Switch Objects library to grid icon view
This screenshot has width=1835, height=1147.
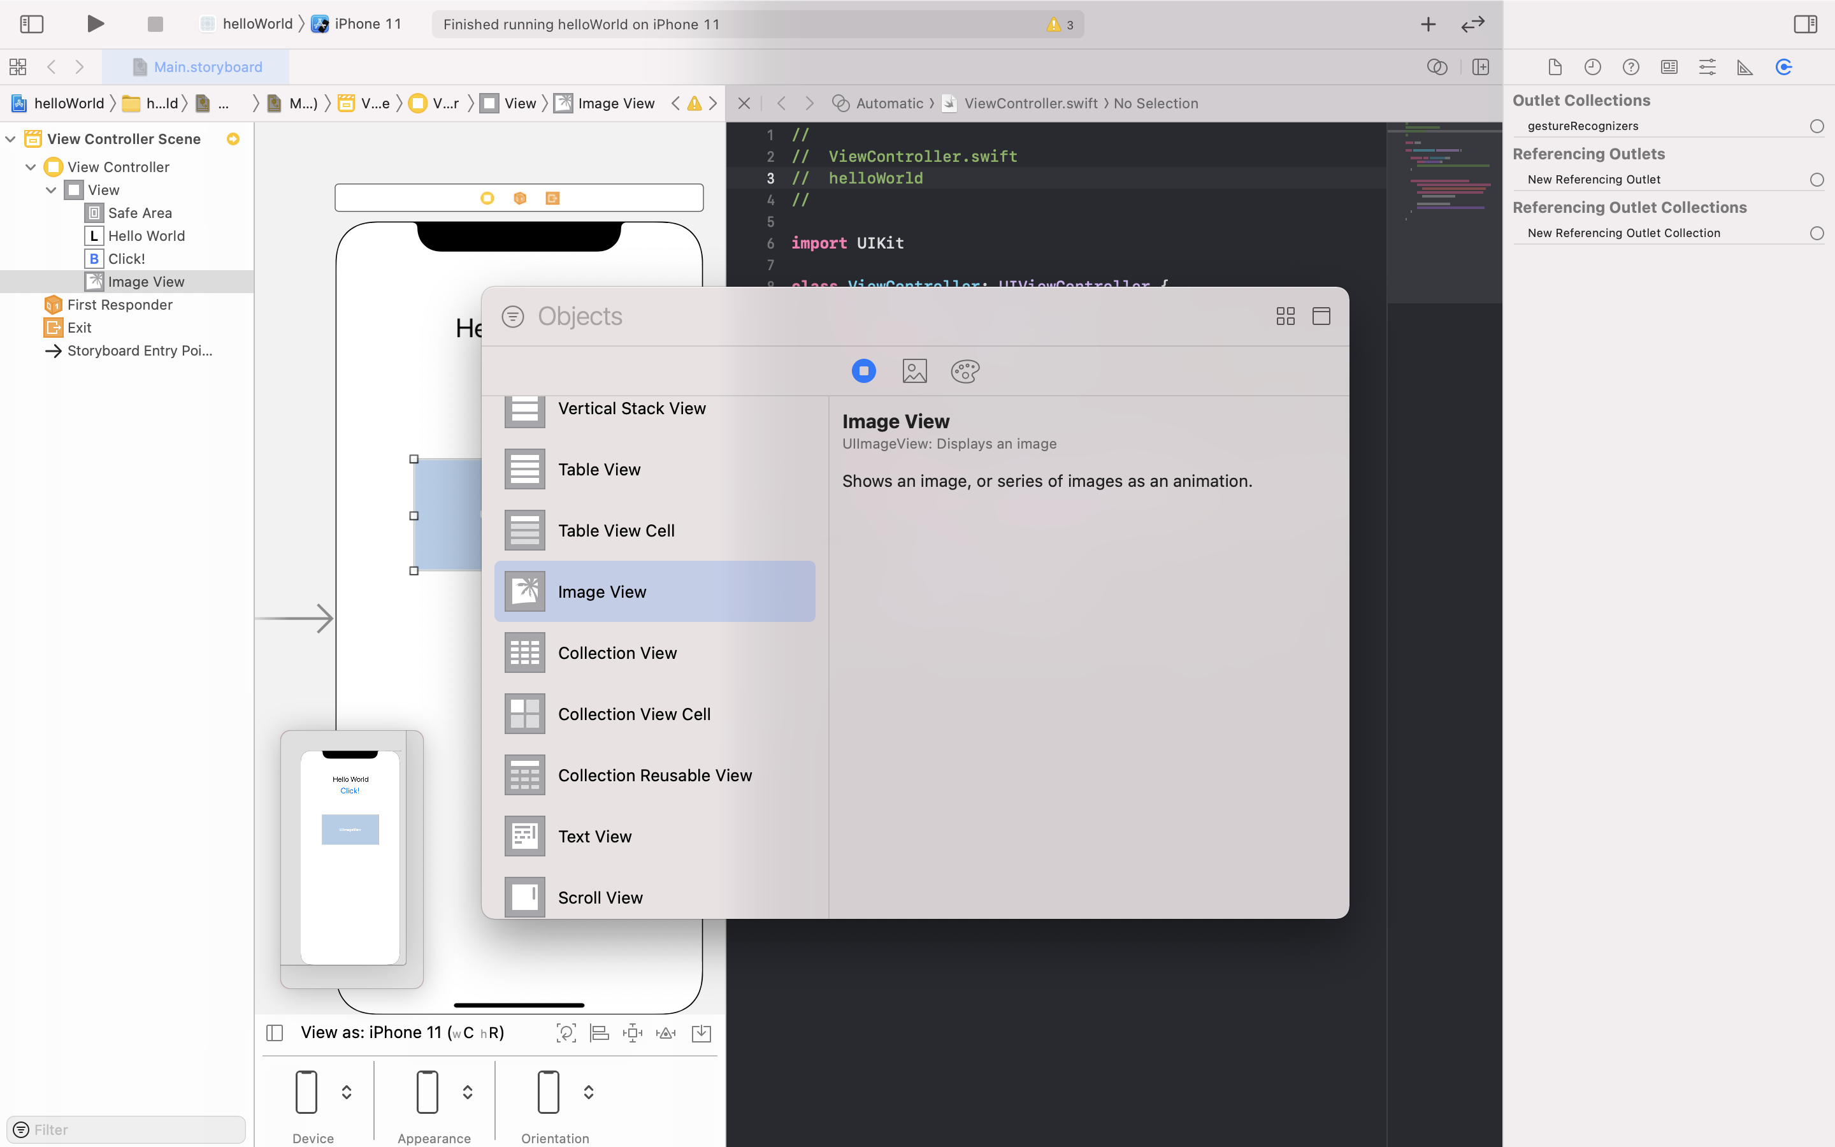pos(1285,316)
